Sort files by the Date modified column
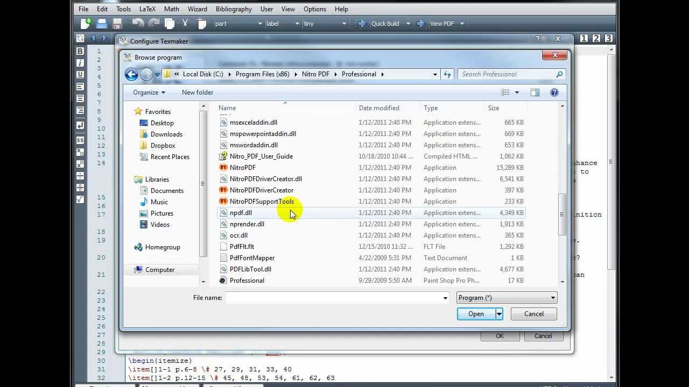The width and height of the screenshot is (689, 387). (379, 108)
